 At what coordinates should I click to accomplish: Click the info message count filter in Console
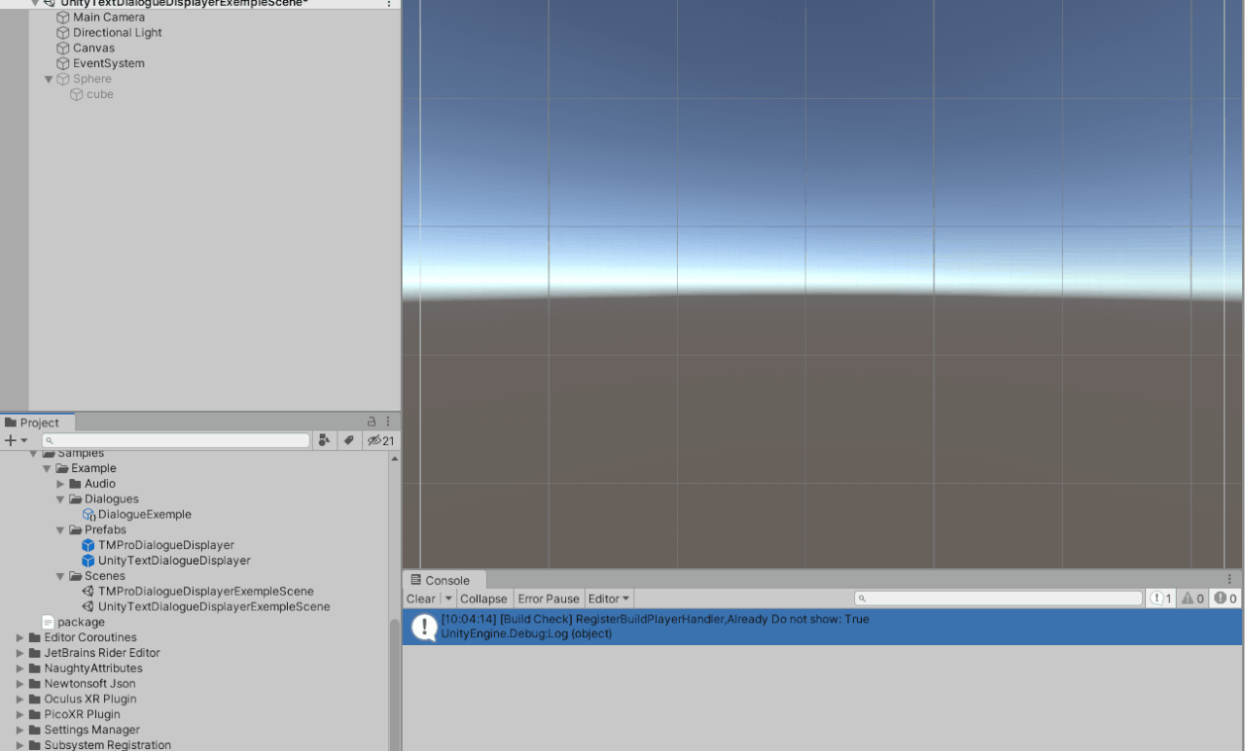click(x=1160, y=597)
